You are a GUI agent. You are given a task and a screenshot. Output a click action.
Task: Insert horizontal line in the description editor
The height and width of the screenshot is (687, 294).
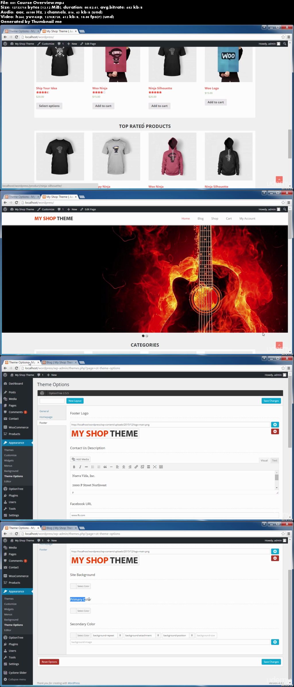(111, 467)
